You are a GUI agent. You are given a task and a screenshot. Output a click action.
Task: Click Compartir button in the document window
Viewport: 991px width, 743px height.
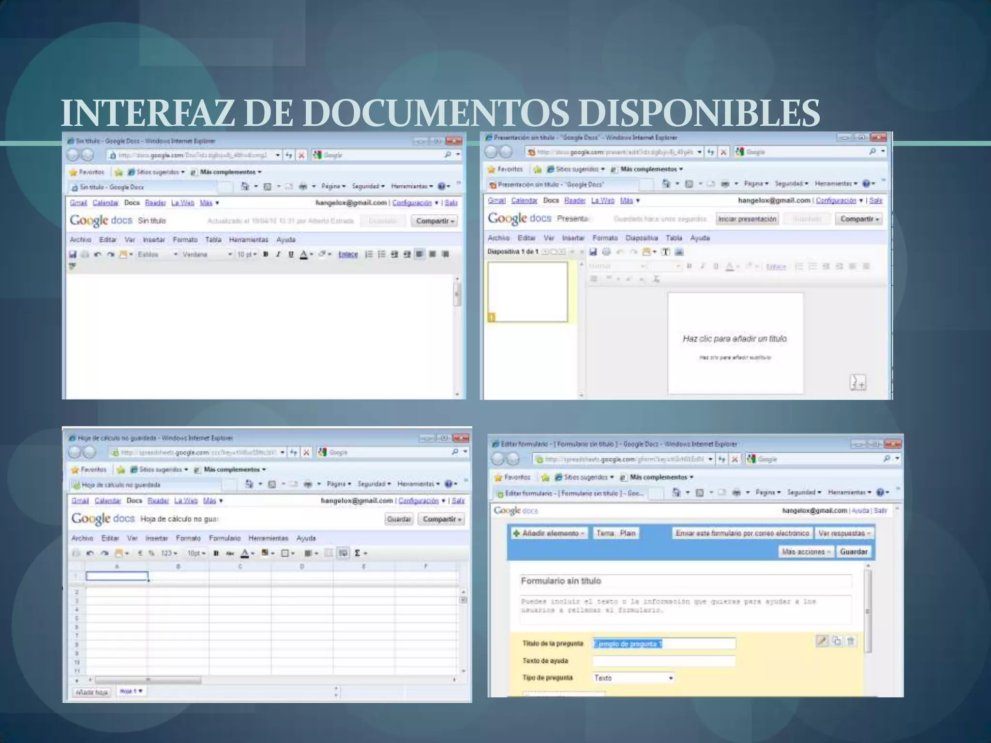(435, 221)
